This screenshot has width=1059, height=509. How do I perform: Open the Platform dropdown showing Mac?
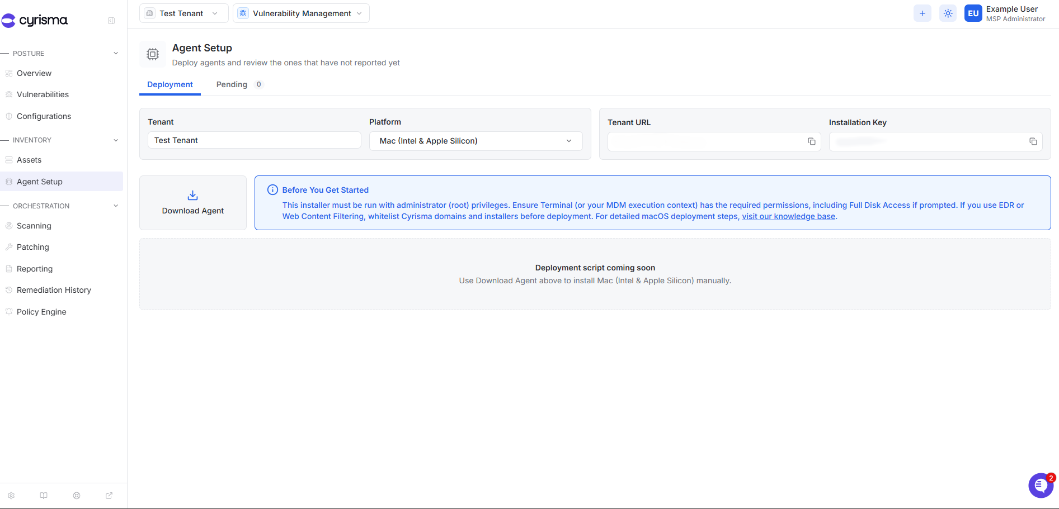pyautogui.click(x=476, y=141)
